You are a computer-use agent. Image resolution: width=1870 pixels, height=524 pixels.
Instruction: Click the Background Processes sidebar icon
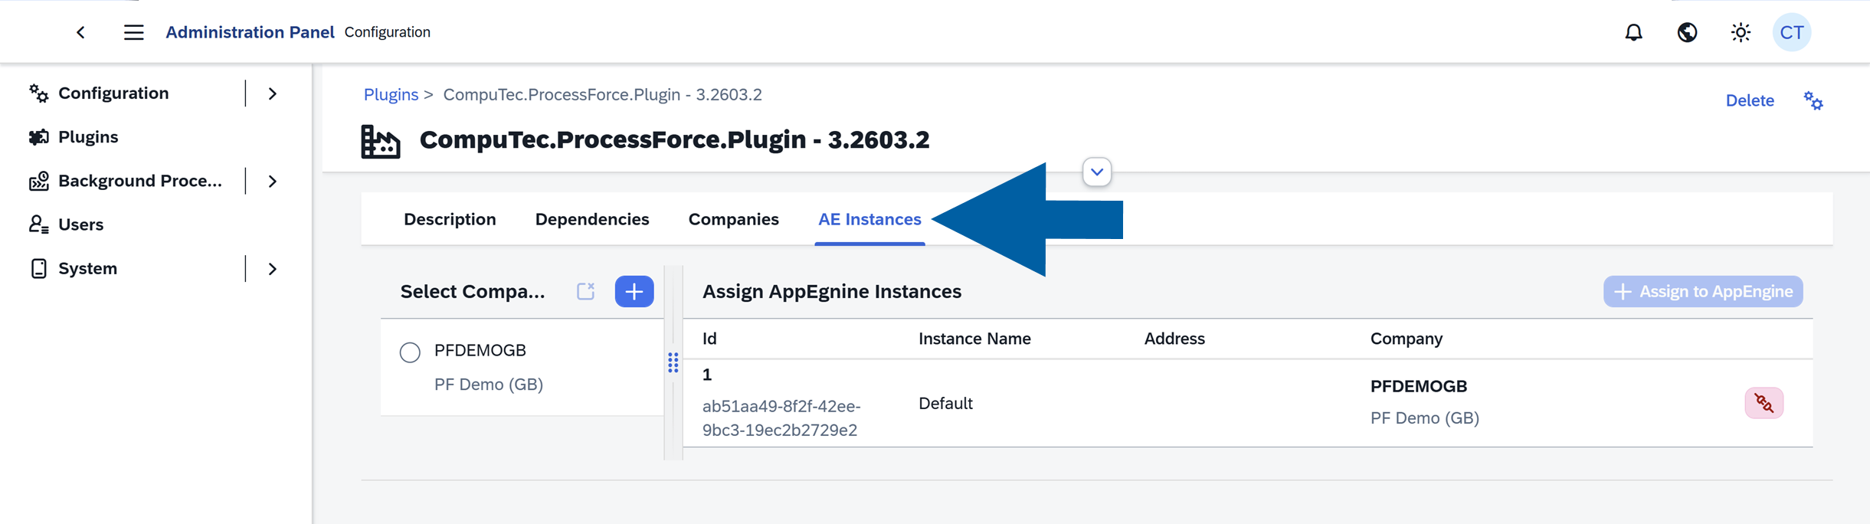pos(38,181)
